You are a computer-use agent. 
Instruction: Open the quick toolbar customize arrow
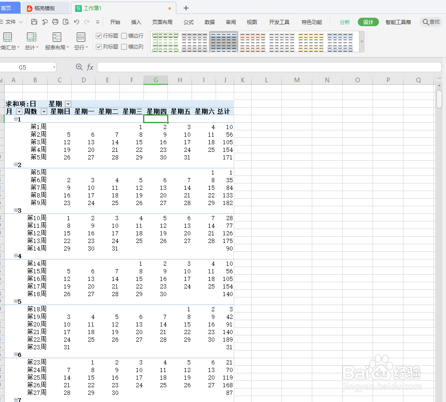[97, 22]
